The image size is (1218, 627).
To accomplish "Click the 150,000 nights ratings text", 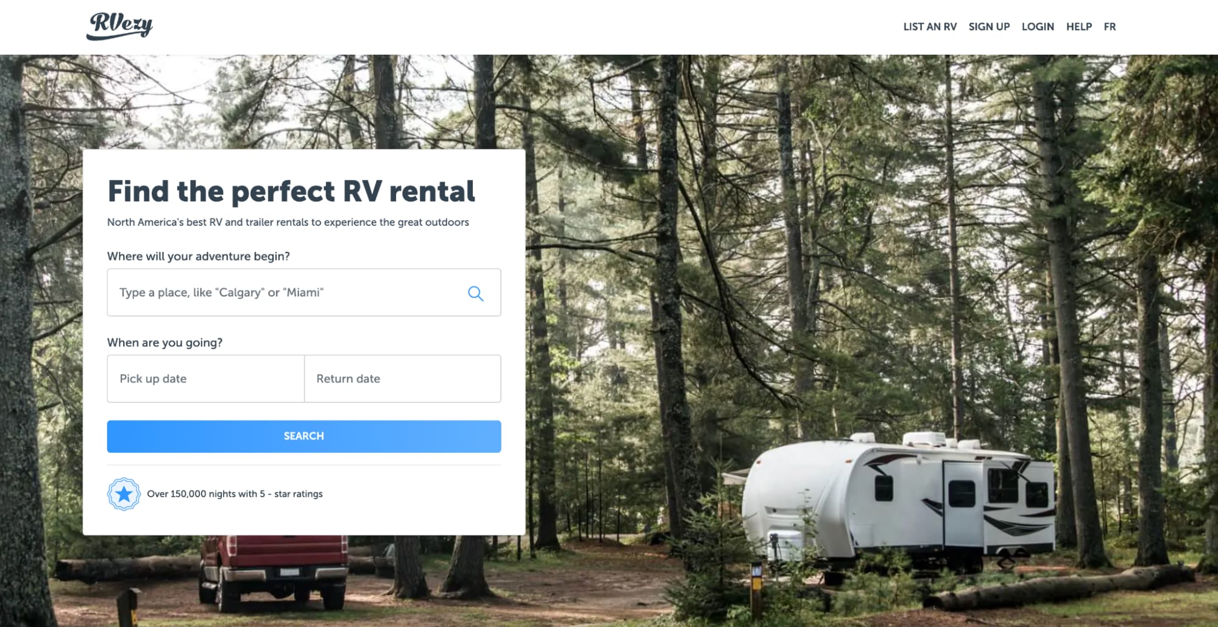I will tap(235, 494).
